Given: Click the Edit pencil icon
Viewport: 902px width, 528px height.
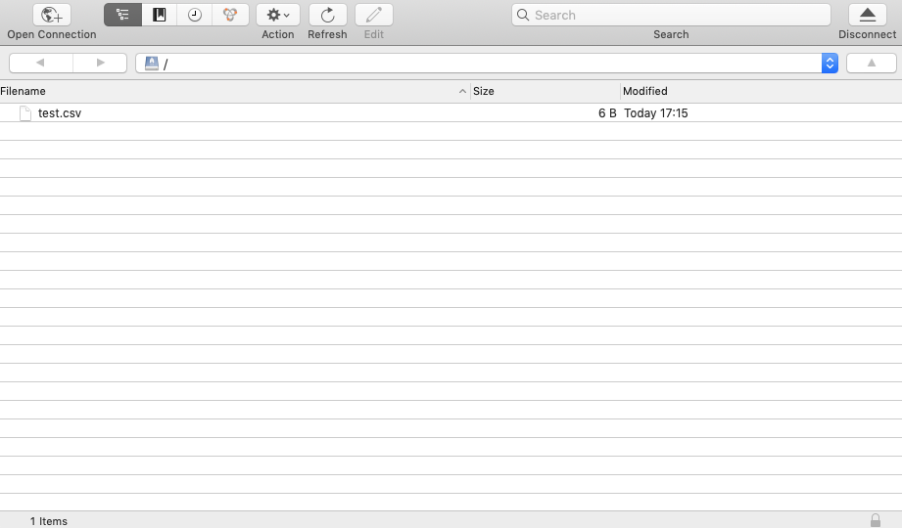Looking at the screenshot, I should tap(373, 15).
